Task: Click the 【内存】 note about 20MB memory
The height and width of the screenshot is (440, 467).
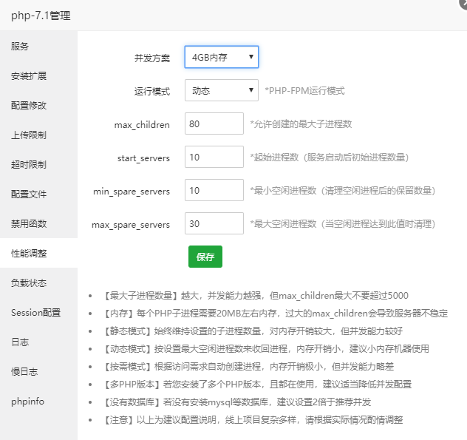Action: (x=275, y=314)
